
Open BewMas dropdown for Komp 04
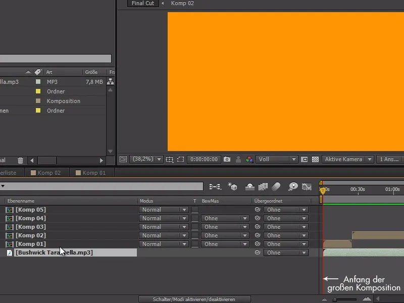[225, 218]
